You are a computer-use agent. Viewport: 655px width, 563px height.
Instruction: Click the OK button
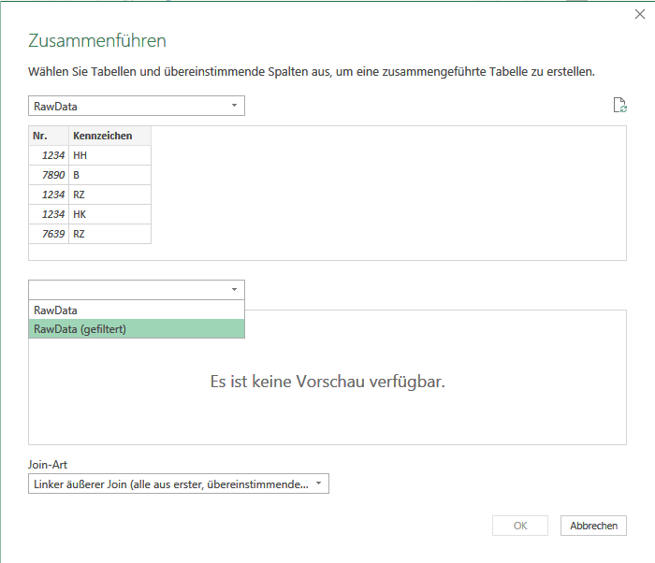click(x=520, y=526)
